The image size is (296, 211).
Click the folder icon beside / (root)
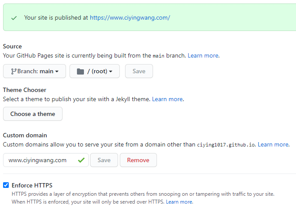point(80,71)
